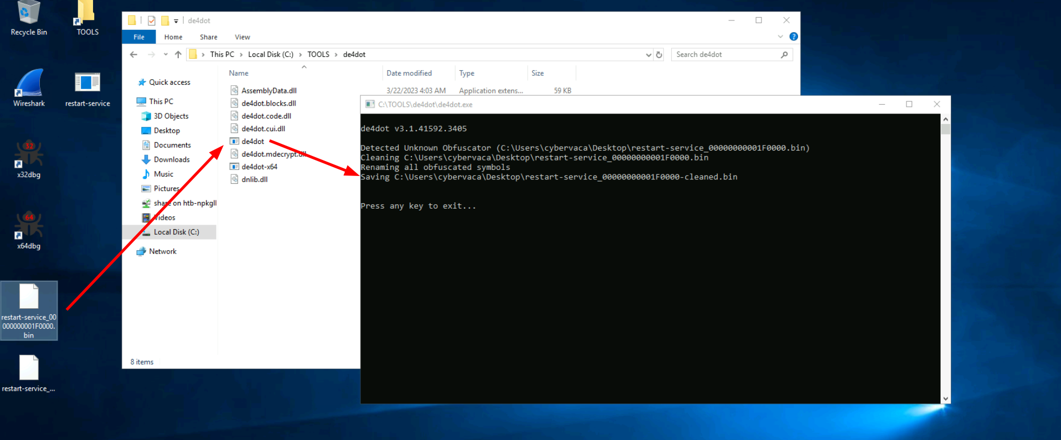This screenshot has height=440, width=1061.
Task: Open the File menu tab
Action: [139, 37]
